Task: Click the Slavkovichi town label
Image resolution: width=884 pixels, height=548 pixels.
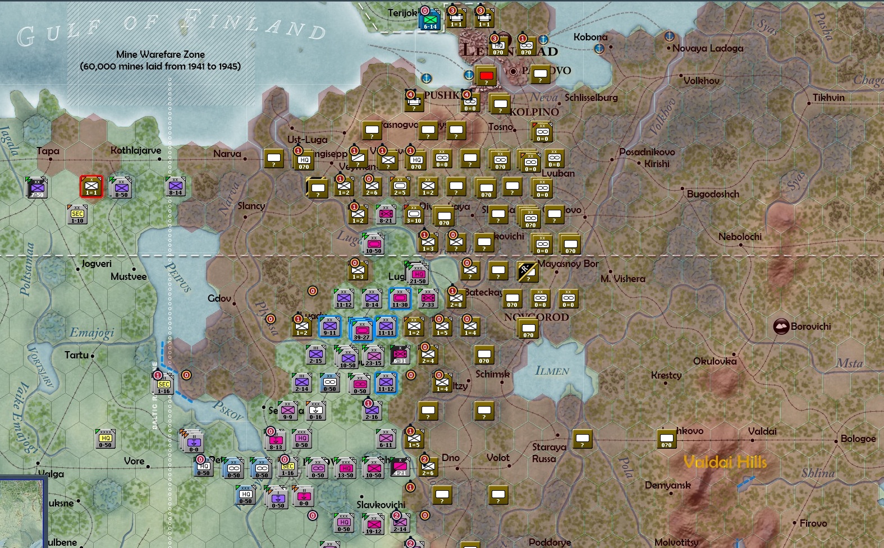Action: (x=381, y=505)
